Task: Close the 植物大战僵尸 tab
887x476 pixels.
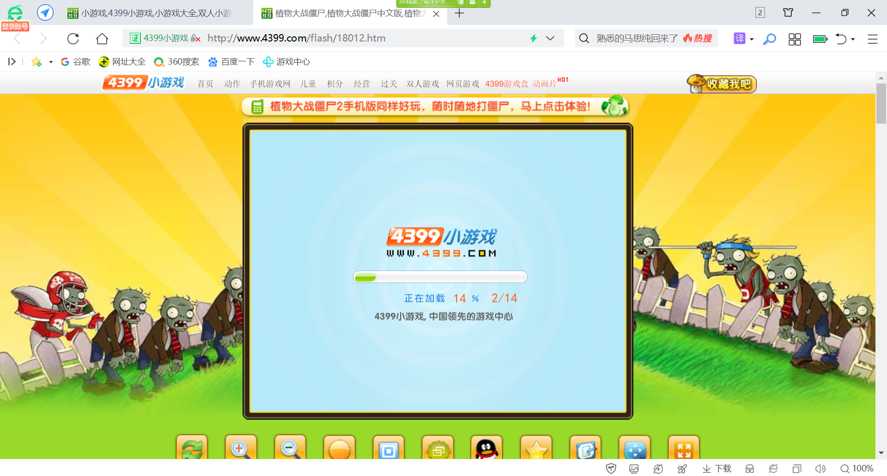Action: pos(436,14)
